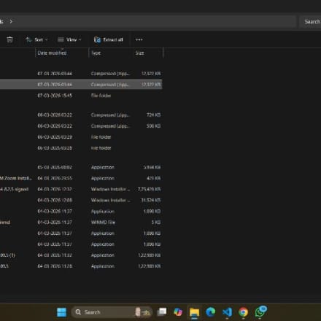
Task: Select the Zoom Install... file name
Action: click(x=16, y=178)
